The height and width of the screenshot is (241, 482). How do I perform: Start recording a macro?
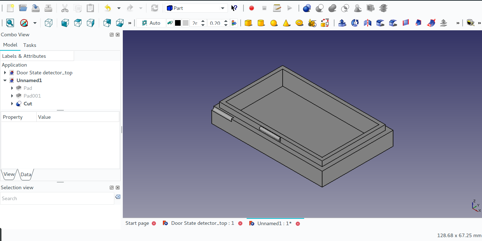pos(251,8)
